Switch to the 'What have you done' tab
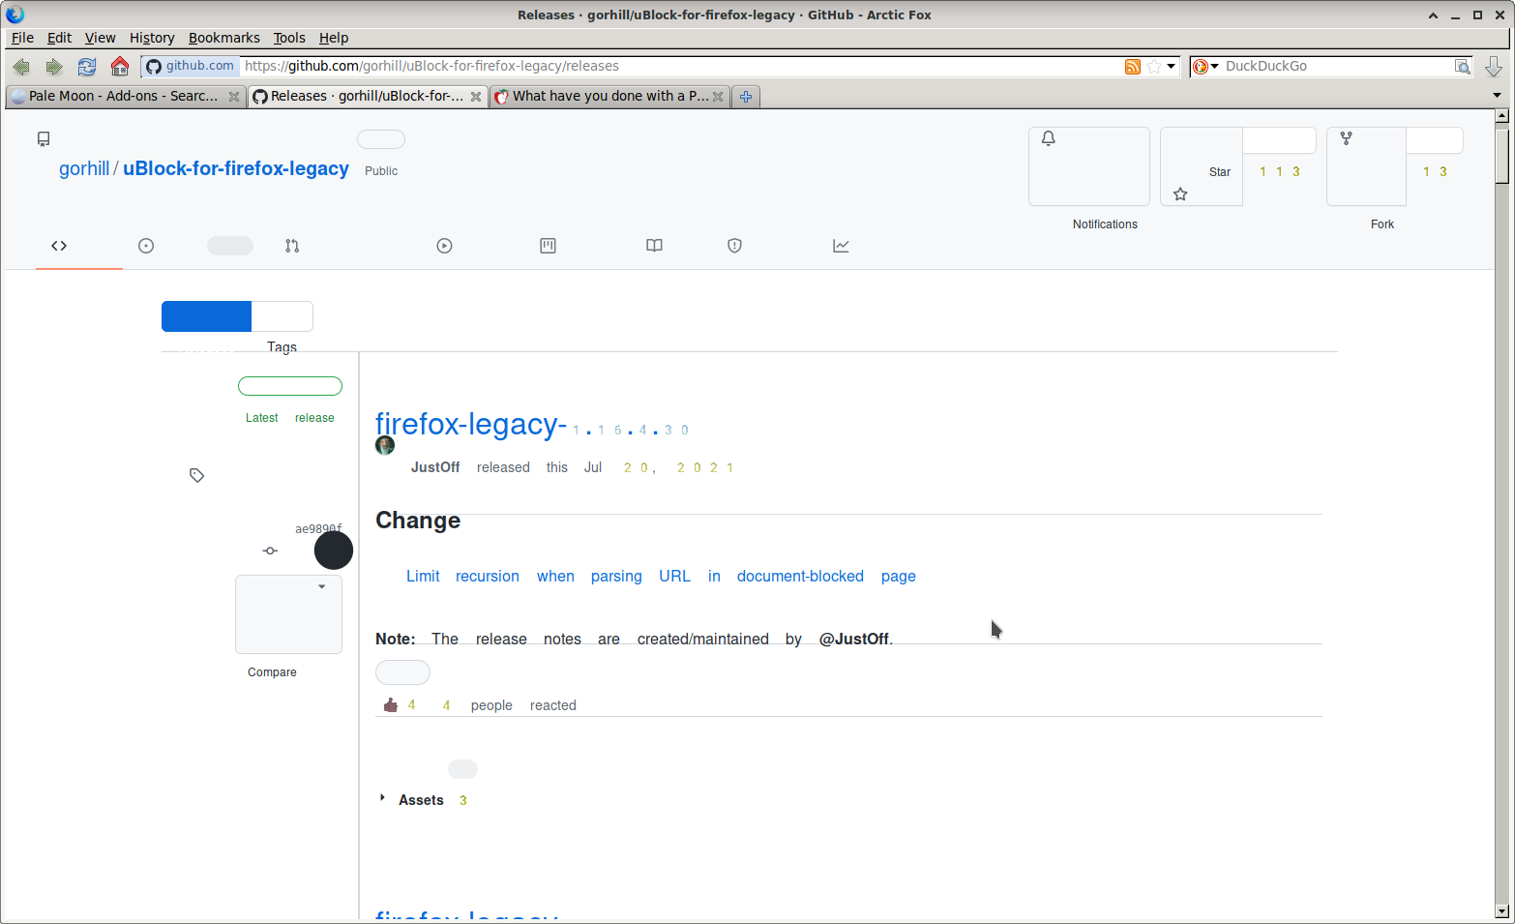Screen dimensions: 1515x924 tap(610, 97)
